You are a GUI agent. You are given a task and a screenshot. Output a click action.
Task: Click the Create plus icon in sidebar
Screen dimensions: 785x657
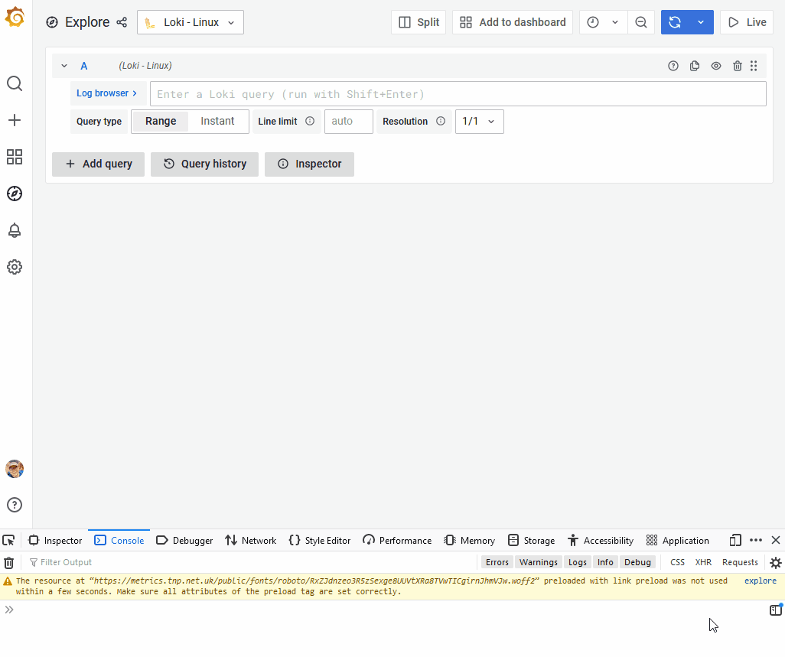coord(15,120)
